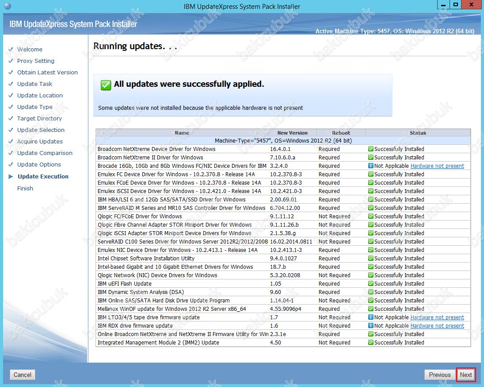The width and height of the screenshot is (484, 387).
Task: Click the Cancel button
Action: coord(23,375)
